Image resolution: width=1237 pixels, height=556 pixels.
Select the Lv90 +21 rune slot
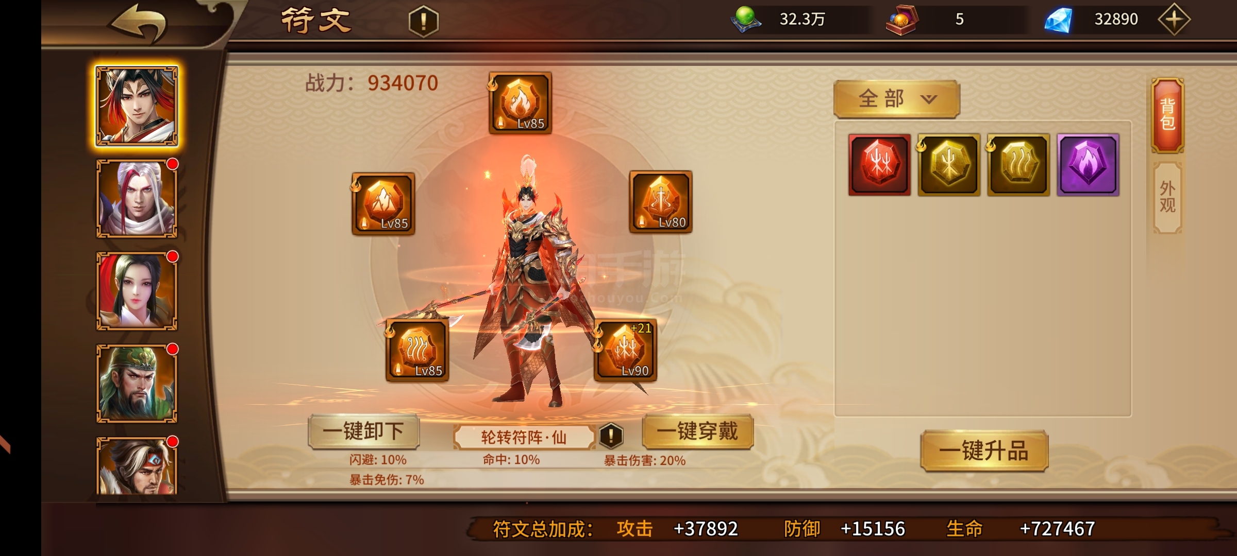625,351
